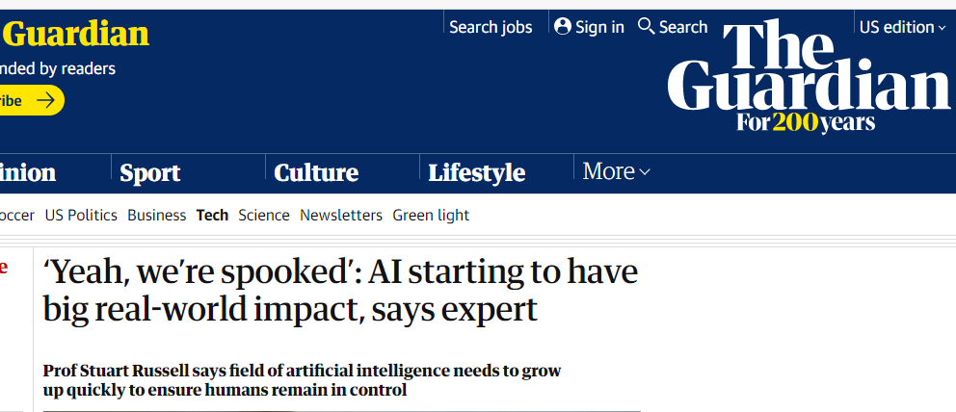This screenshot has height=412, width=956.
Task: Click the Search magnifying glass icon
Action: coord(646,26)
